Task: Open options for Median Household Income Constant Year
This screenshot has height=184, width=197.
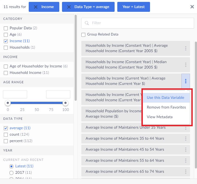Action: click(x=185, y=65)
